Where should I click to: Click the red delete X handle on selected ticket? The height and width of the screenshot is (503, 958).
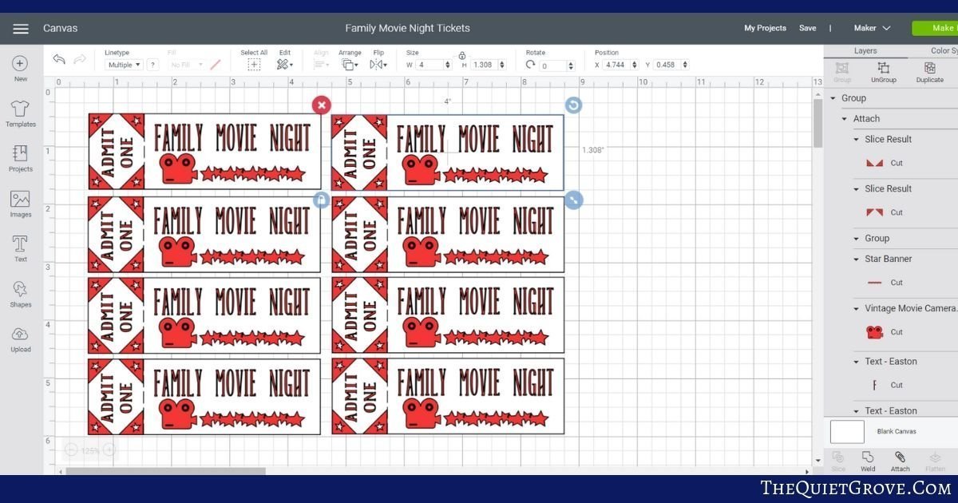click(x=321, y=105)
